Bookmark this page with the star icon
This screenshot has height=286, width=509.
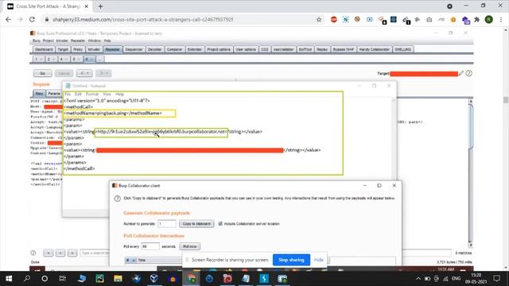(x=319, y=19)
